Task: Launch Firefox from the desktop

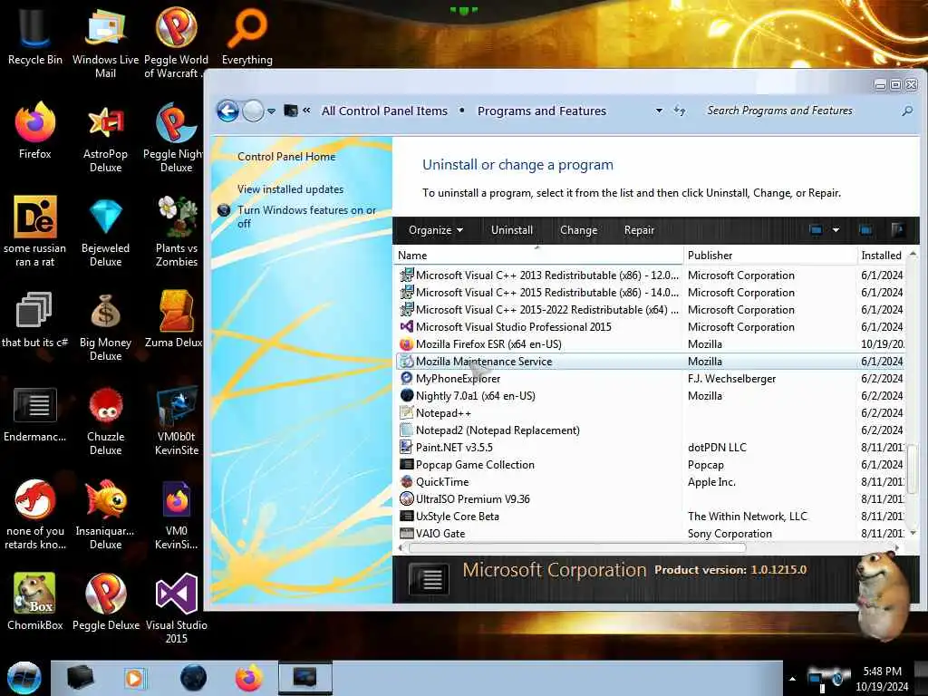Action: point(35,131)
